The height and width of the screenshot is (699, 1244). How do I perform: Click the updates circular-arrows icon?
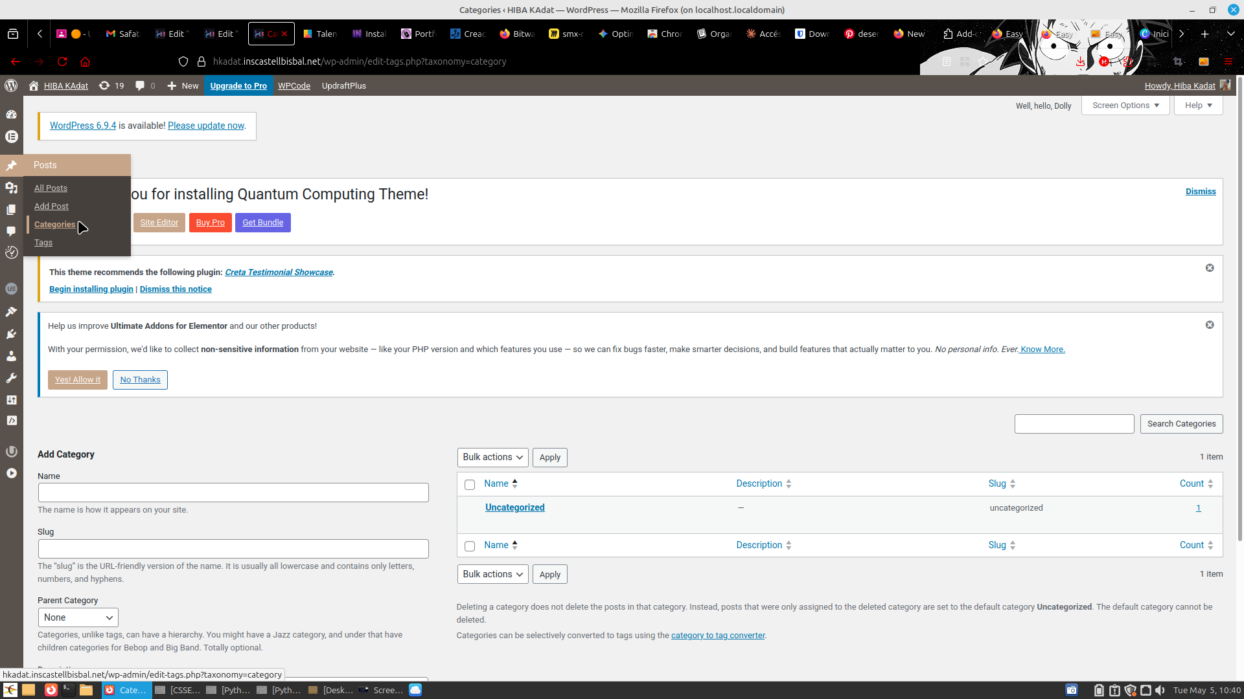[104, 85]
